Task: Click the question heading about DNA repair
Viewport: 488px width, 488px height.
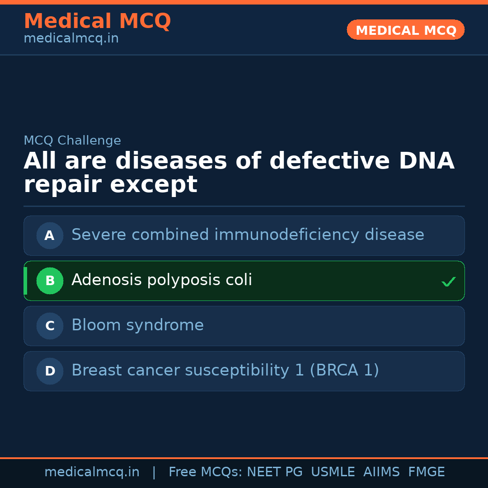Action: [239, 173]
